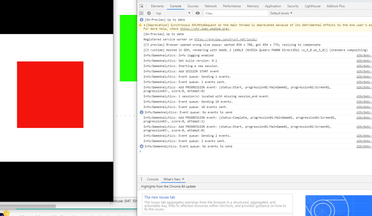Open the preview.construct.net/local link
The width and height of the screenshot is (372, 216).
[x=226, y=40]
